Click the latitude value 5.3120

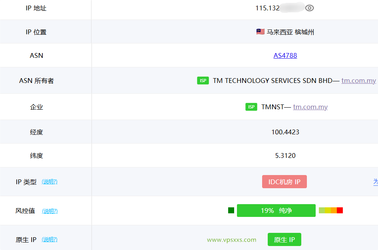tap(285, 156)
